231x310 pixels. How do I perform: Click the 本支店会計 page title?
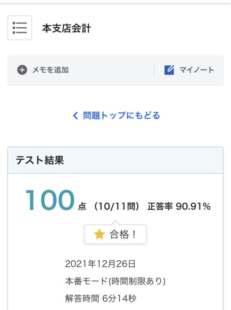coord(67,28)
